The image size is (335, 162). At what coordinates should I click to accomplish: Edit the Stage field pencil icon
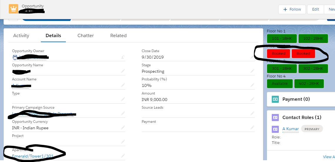[252, 71]
